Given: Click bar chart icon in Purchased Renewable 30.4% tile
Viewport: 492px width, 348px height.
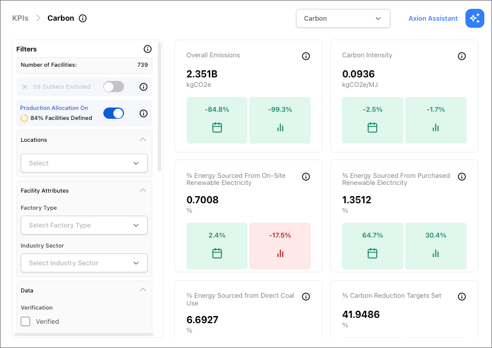Looking at the screenshot, I should click(435, 253).
